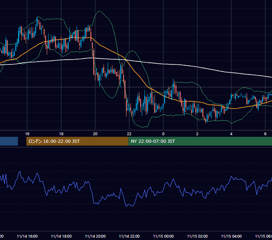Click the hour label 18 on upper axis

click(x=61, y=134)
